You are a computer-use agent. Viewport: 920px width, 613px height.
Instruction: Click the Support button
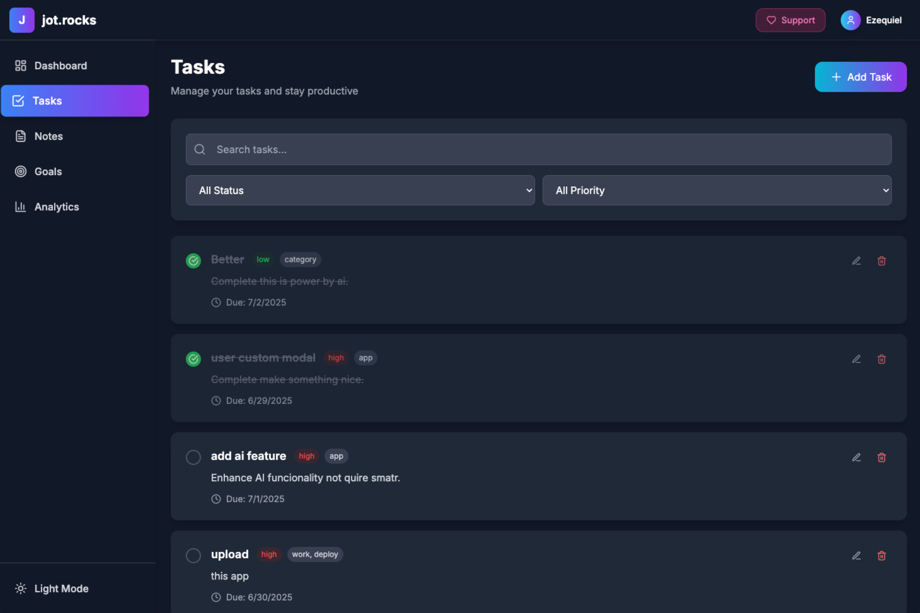click(790, 20)
